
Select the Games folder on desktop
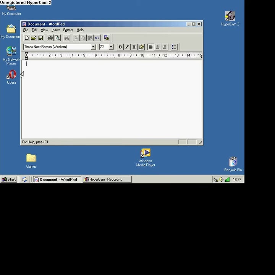coord(31,161)
